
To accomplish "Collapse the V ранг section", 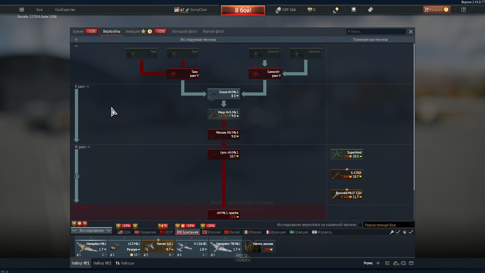I will (82, 86).
